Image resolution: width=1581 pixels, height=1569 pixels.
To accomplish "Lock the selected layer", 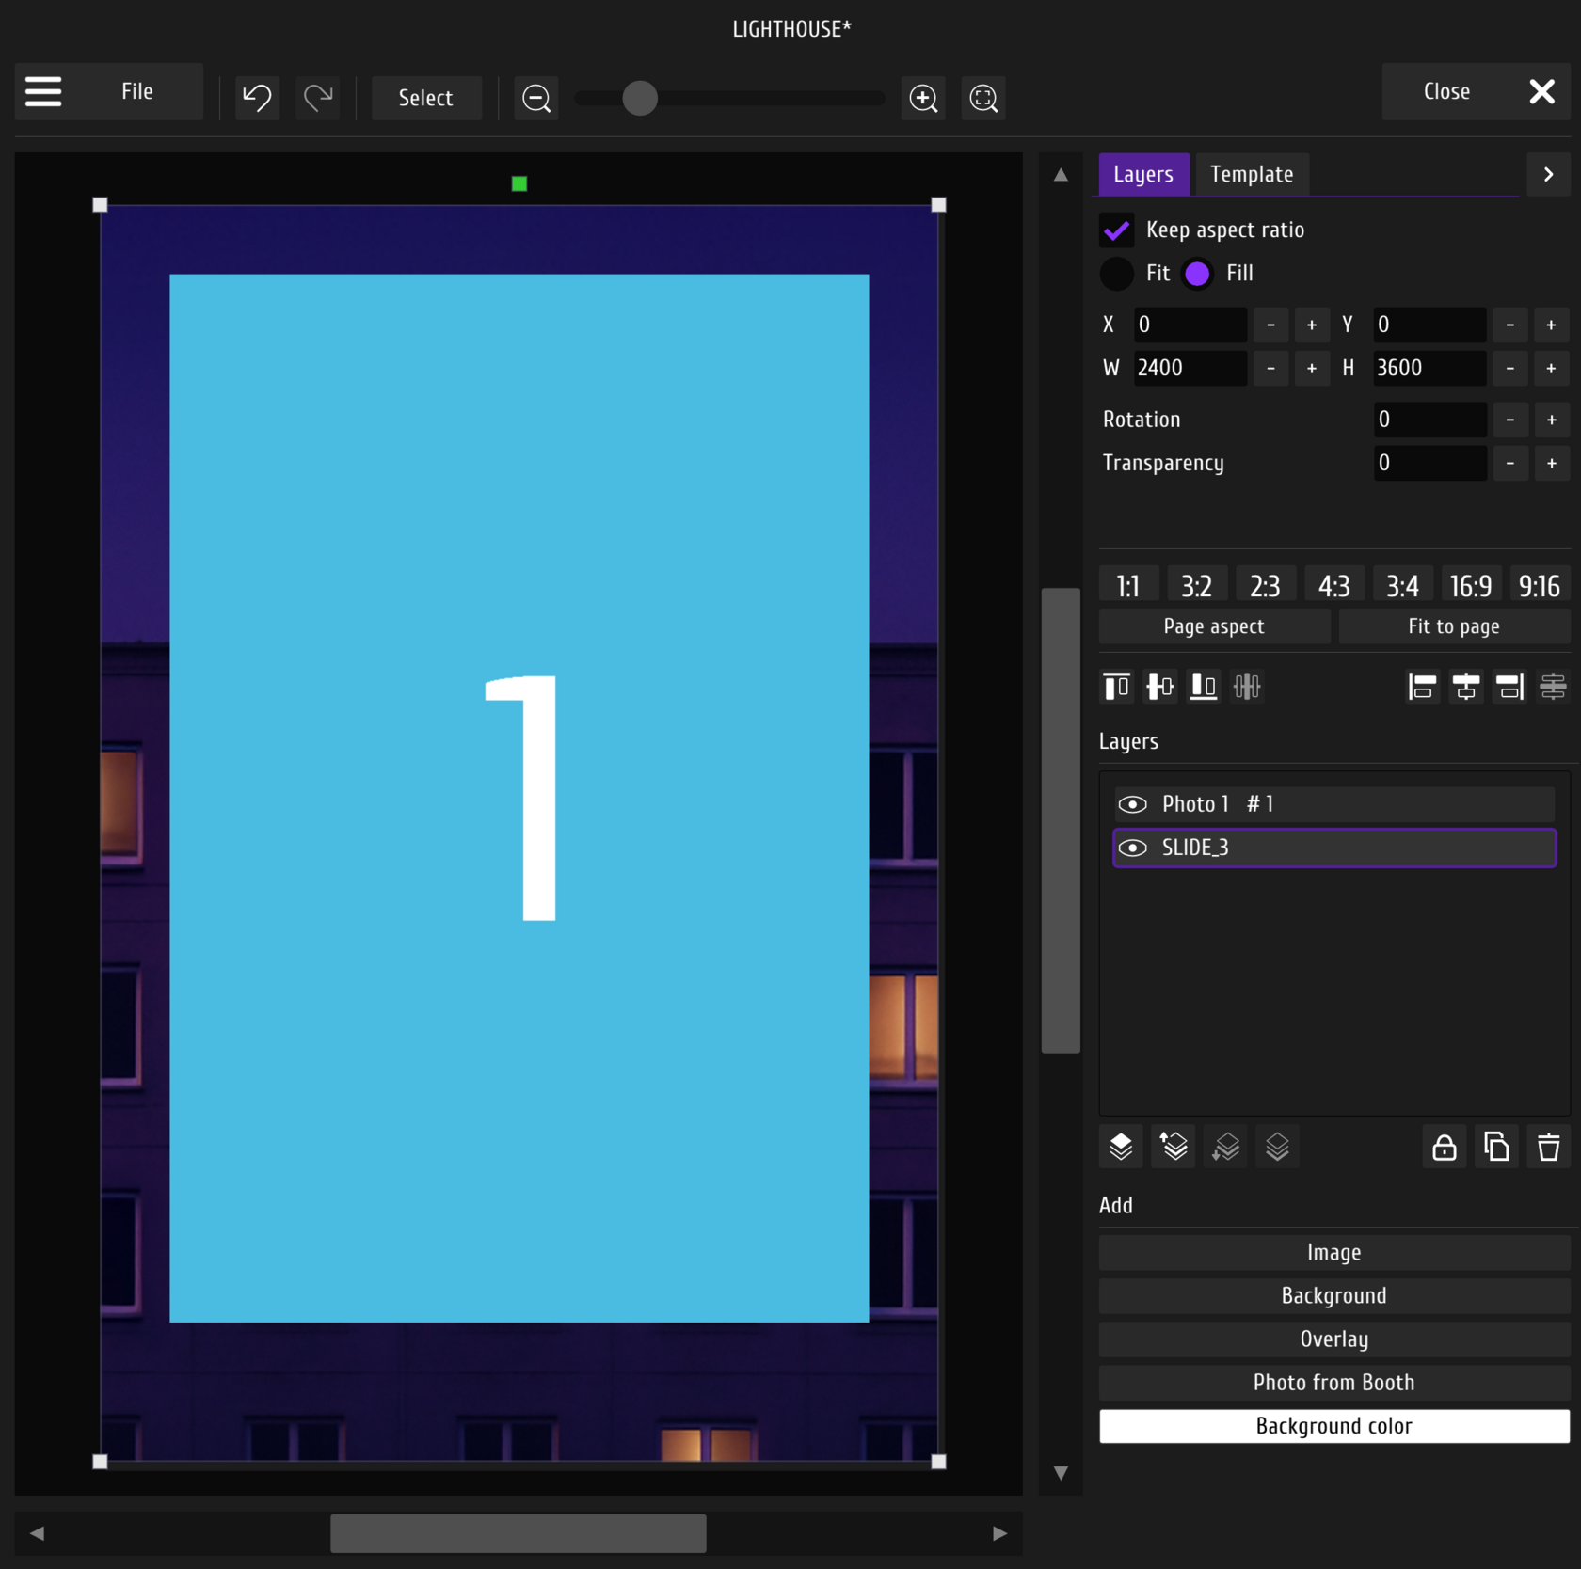I will (1444, 1147).
